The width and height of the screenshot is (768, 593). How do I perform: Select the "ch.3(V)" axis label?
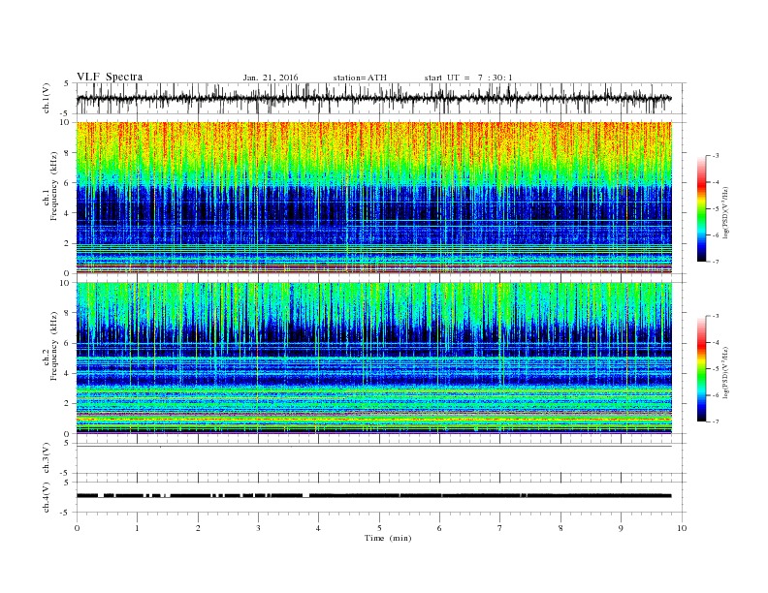[47, 458]
